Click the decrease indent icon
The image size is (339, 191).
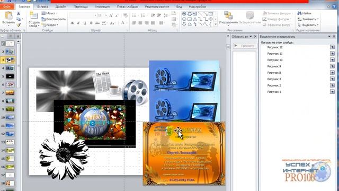coord(153,15)
